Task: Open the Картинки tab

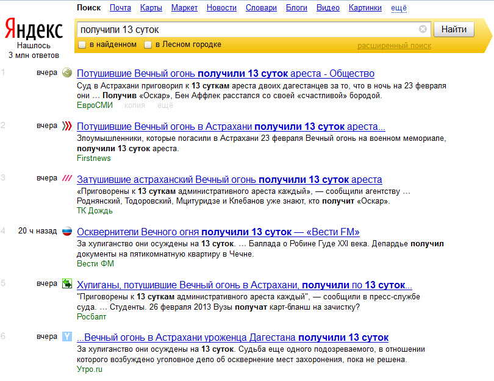Action: pyautogui.click(x=365, y=8)
